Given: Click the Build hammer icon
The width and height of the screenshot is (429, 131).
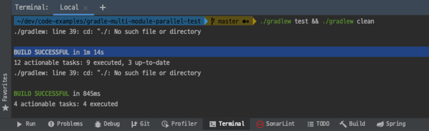Looking at the screenshot, I should pyautogui.click(x=343, y=124).
